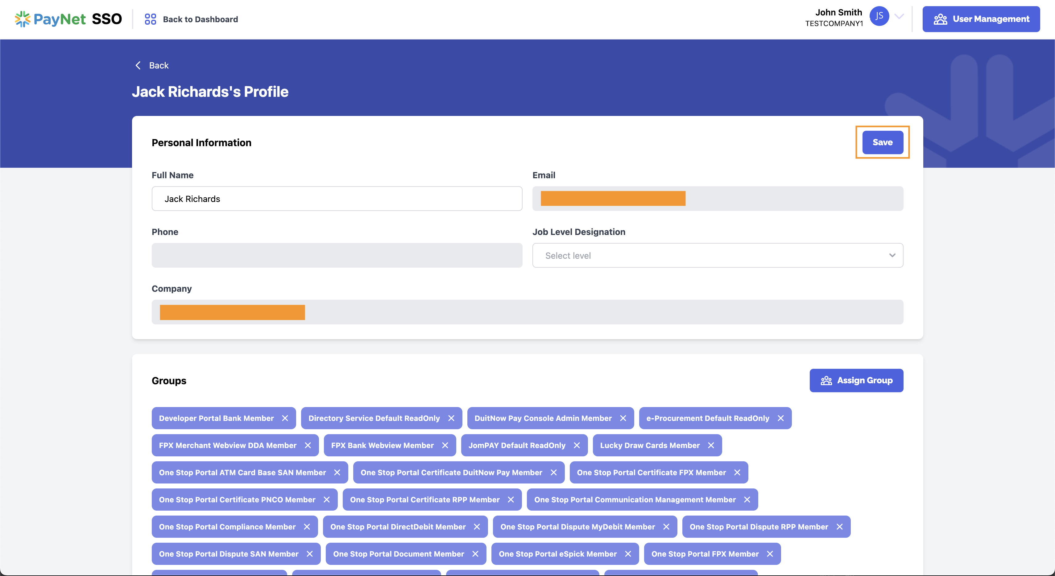Remove One Stop Portal eSpick Member group
The height and width of the screenshot is (576, 1055).
click(628, 554)
